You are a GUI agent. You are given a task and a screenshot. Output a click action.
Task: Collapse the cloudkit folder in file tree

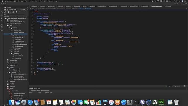pyautogui.click(x=10, y=34)
